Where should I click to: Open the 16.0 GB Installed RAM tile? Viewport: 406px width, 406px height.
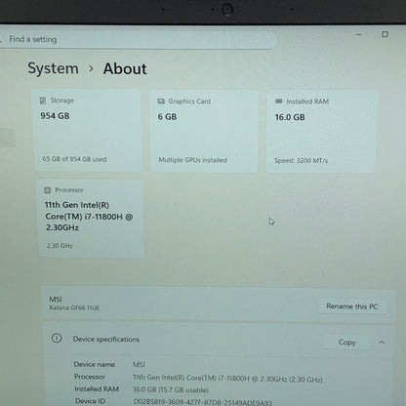tap(322, 132)
